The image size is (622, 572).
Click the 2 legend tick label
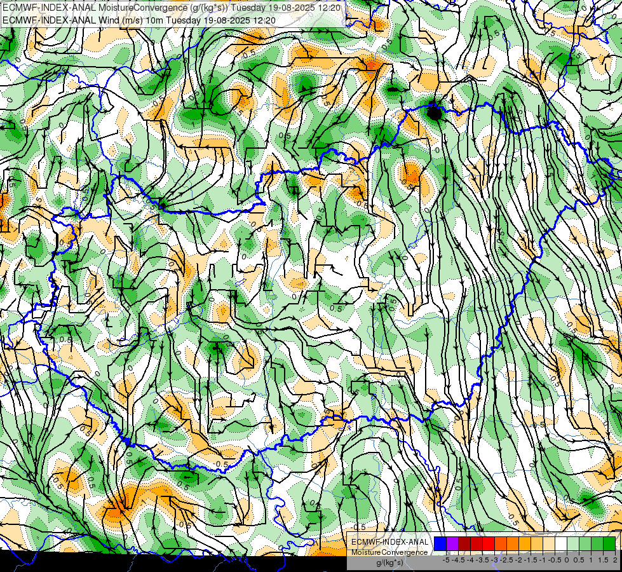point(615,560)
